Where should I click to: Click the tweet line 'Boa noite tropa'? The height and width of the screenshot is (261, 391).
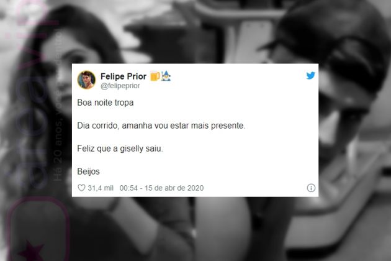click(106, 103)
